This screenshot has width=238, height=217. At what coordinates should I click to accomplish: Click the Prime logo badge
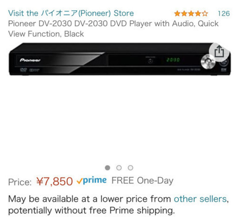tap(92, 180)
